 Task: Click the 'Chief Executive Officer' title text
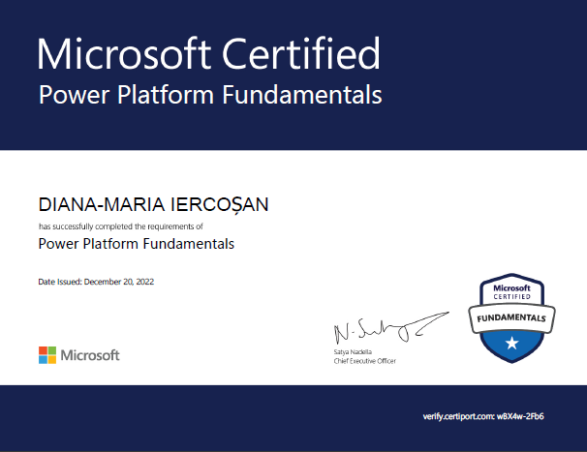[x=364, y=361]
